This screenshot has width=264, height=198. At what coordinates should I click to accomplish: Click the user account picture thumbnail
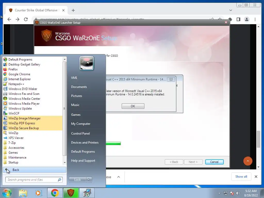[87, 63]
